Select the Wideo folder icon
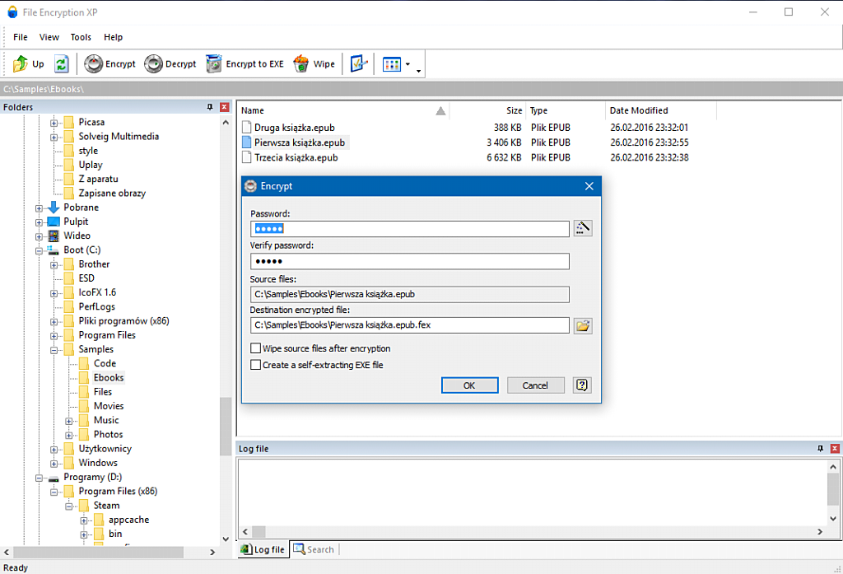This screenshot has height=574, width=843. coord(54,236)
